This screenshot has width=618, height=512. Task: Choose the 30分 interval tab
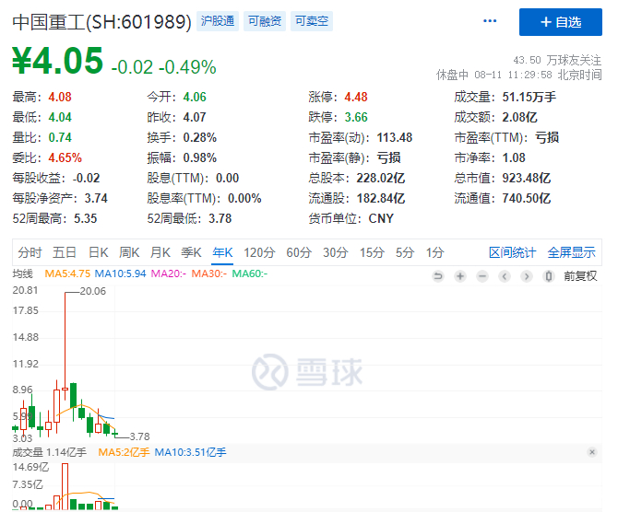pyautogui.click(x=336, y=252)
